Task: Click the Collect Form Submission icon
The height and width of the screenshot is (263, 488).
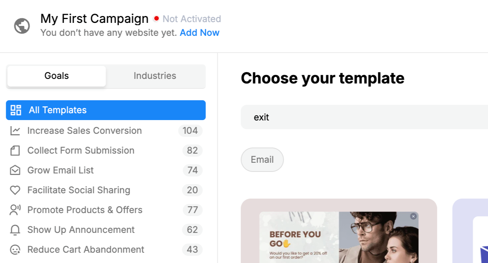Action: (15, 151)
